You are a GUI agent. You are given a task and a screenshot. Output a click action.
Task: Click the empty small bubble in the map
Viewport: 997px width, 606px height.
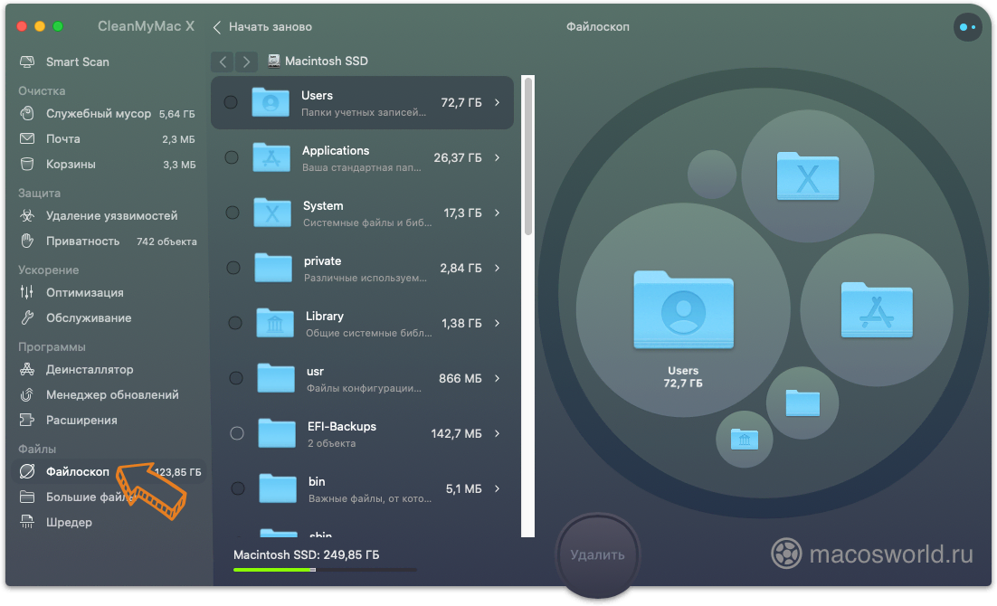coord(712,175)
